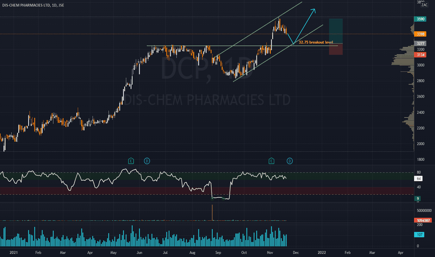Click the green indicator value label 9
Image resolution: width=435 pixels, height=257 pixels.
pos(418,199)
